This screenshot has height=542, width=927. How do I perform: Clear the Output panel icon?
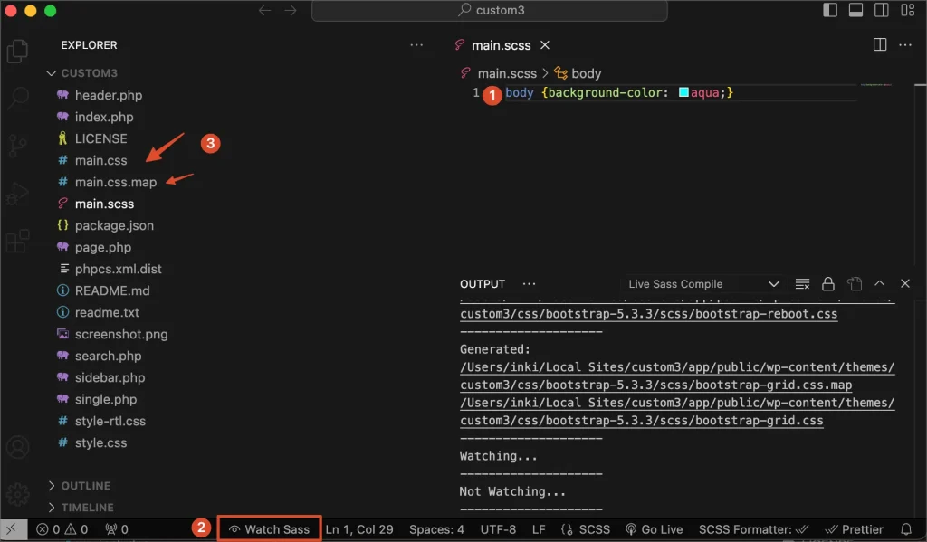[x=802, y=284]
